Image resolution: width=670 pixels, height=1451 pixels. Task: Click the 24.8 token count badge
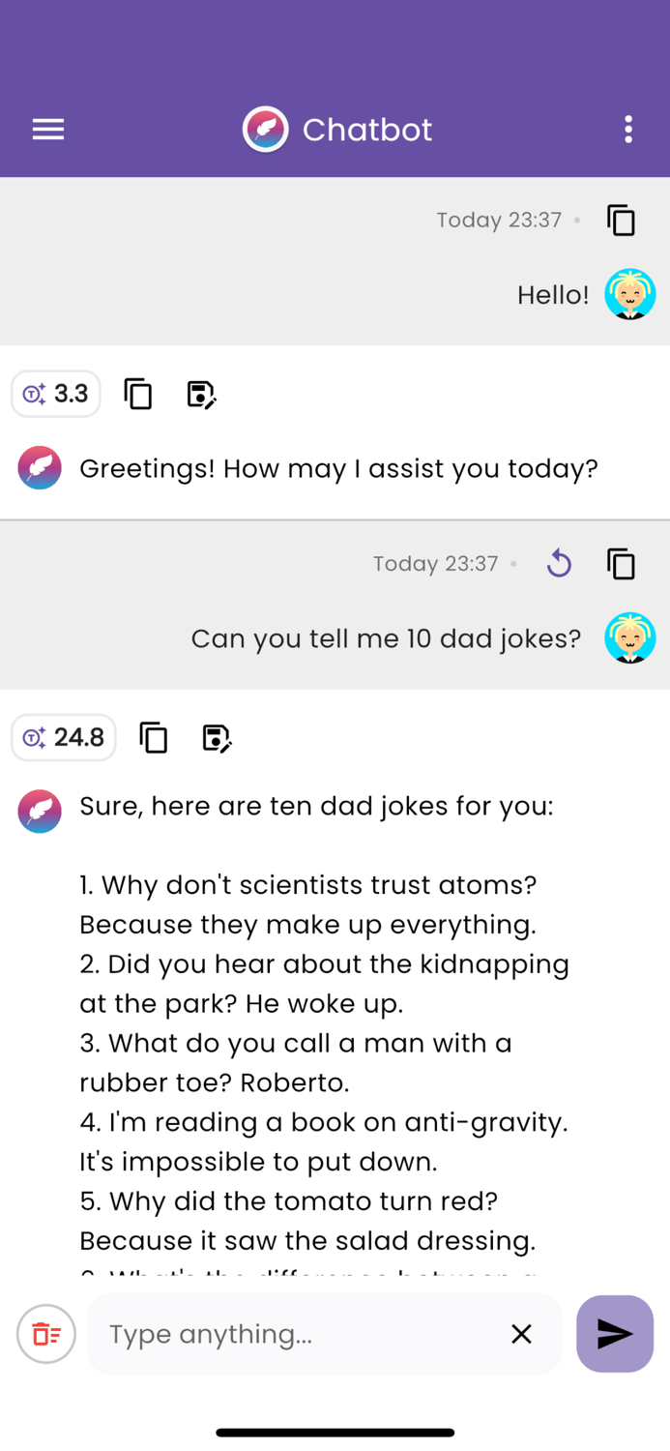[63, 737]
